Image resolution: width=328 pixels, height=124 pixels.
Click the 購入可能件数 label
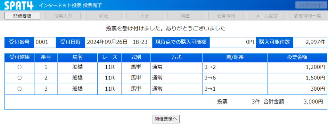pos(275,42)
